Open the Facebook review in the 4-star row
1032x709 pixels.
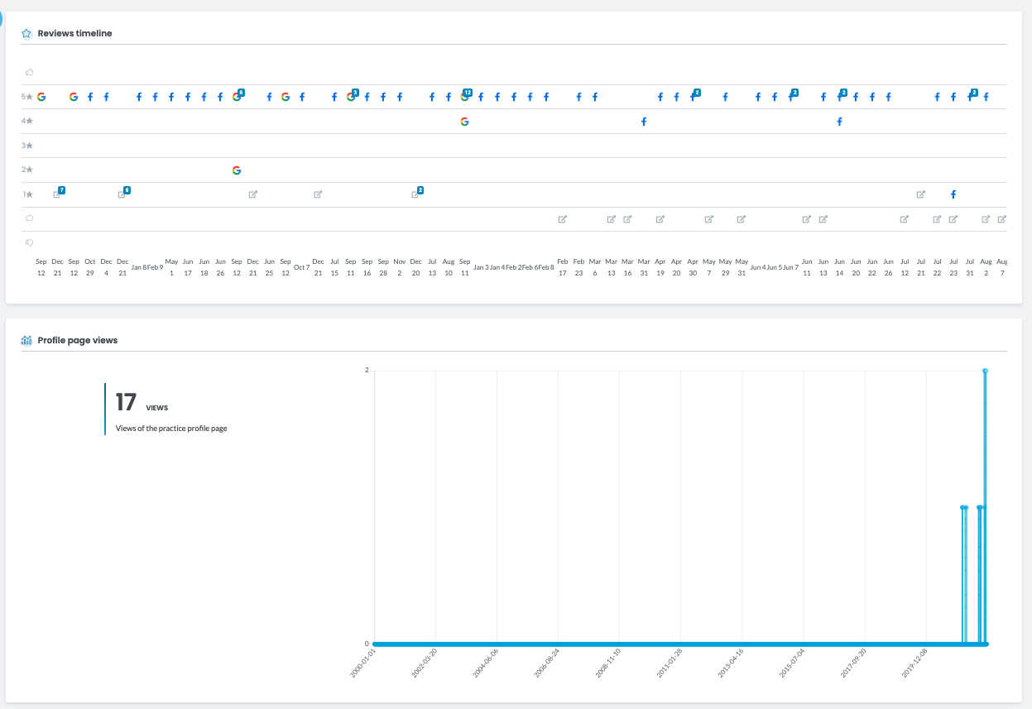click(643, 121)
